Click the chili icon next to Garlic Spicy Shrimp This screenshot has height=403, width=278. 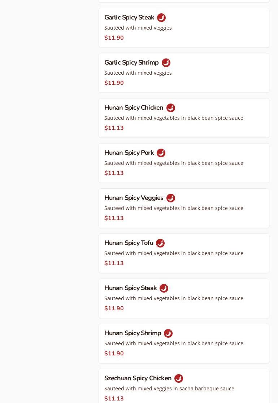coord(166,63)
